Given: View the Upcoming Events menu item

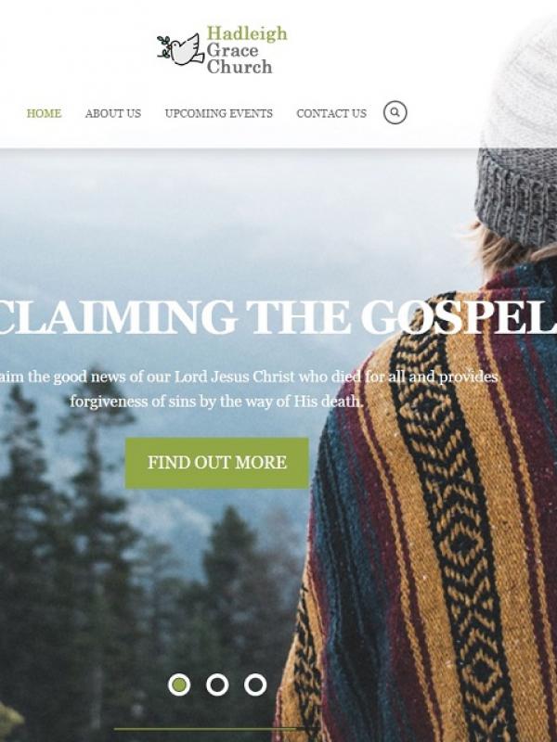Looking at the screenshot, I should (218, 113).
